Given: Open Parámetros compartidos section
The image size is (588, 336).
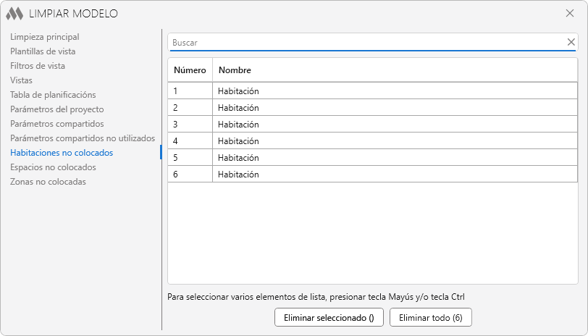Looking at the screenshot, I should [56, 124].
